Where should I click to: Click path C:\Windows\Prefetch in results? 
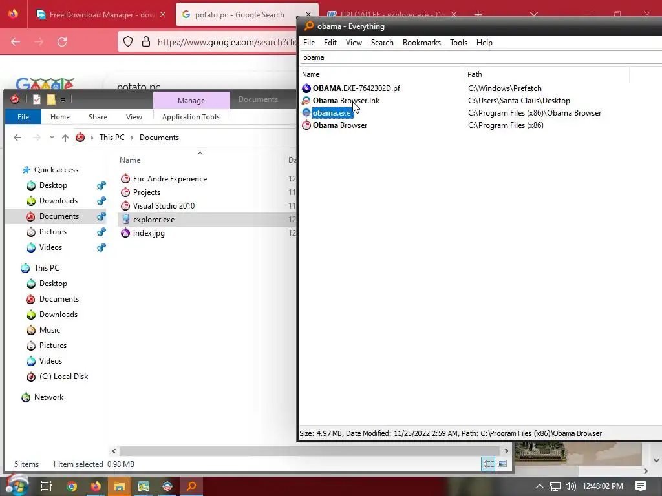click(504, 88)
